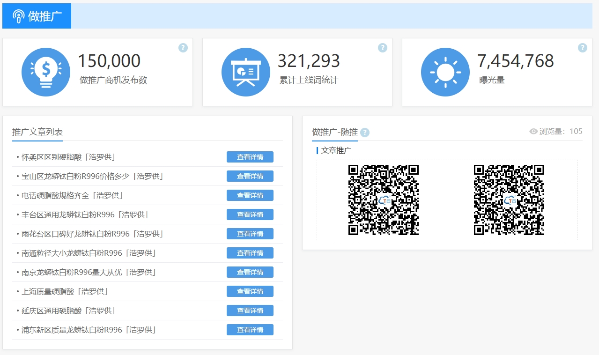Click the right QR code under 文章推广
Image resolution: width=599 pixels, height=355 pixels.
pyautogui.click(x=509, y=200)
